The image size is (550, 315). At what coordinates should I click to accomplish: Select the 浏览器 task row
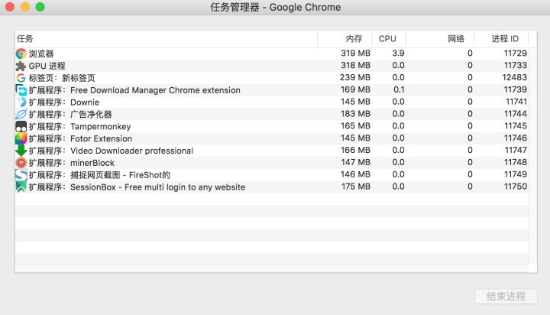coord(272,54)
